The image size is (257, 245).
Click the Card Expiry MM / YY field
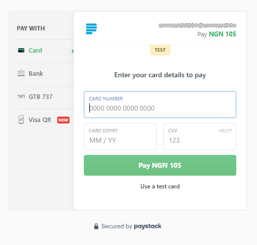pyautogui.click(x=120, y=136)
